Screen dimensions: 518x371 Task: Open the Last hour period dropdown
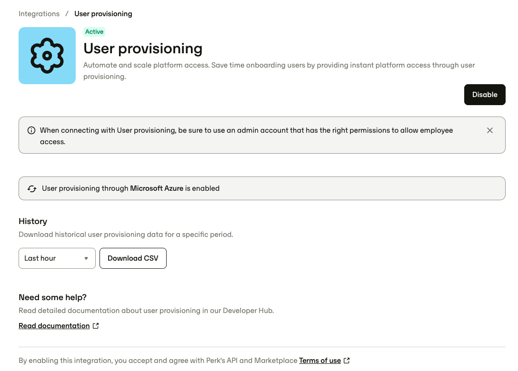pyautogui.click(x=57, y=258)
